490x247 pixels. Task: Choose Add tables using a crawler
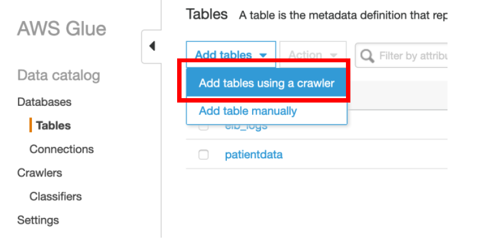tap(267, 83)
